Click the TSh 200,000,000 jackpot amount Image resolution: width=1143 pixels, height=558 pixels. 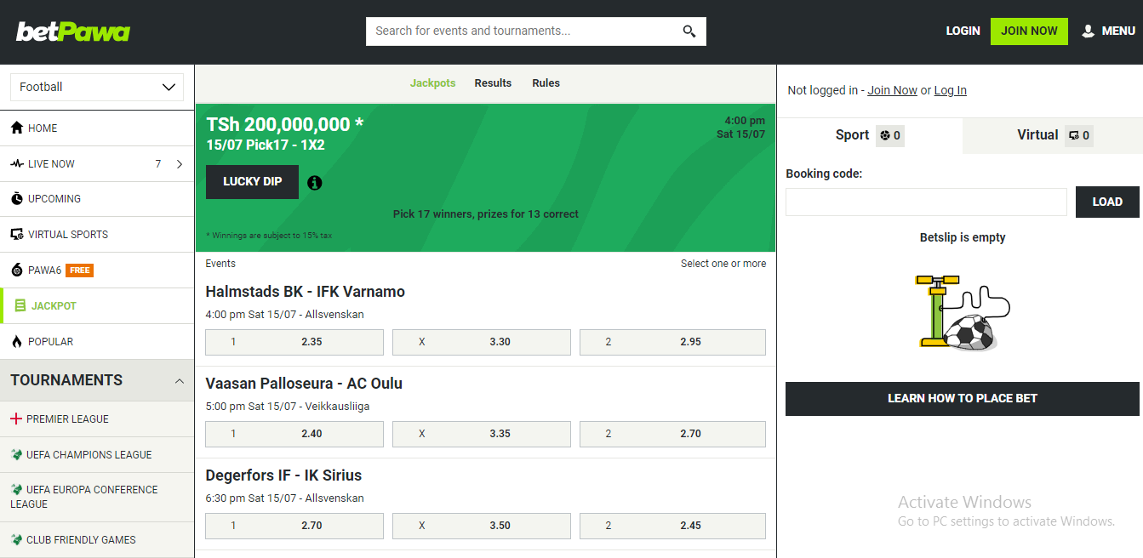pos(284,124)
